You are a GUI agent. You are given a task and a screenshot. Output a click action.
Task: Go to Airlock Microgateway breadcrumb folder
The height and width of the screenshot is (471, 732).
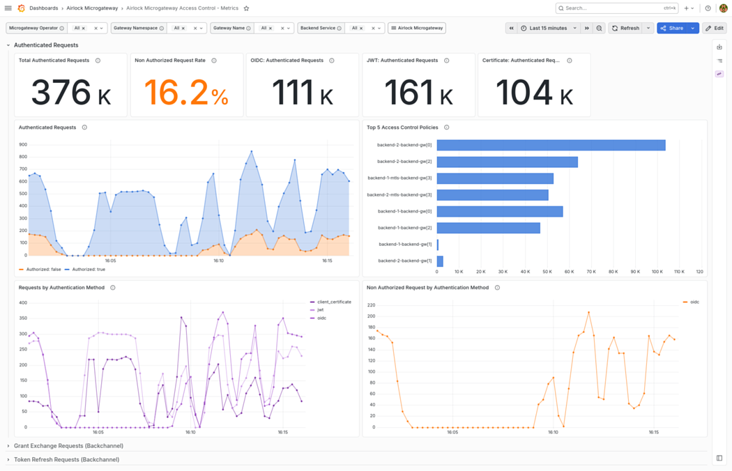click(x=92, y=8)
